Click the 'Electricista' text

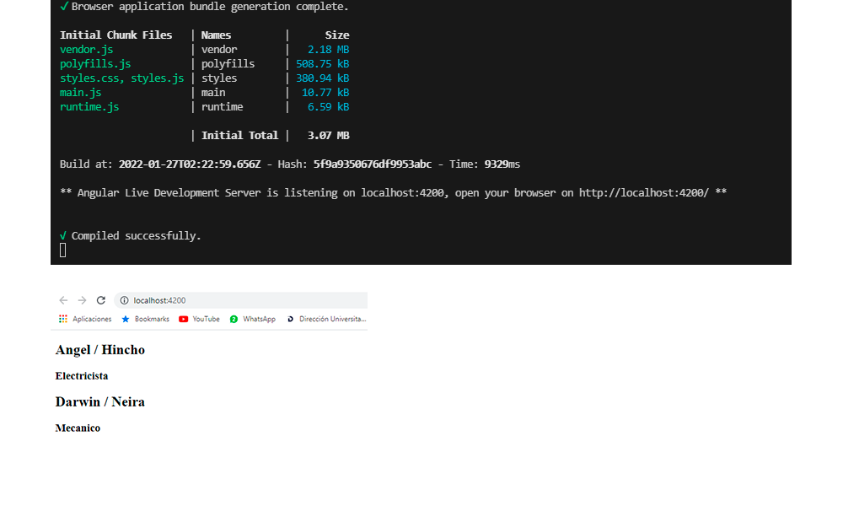82,376
